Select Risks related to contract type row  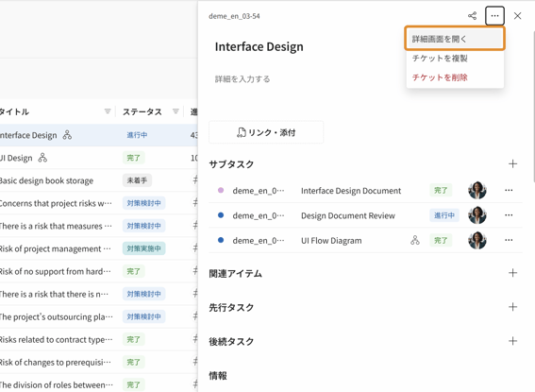(x=56, y=340)
